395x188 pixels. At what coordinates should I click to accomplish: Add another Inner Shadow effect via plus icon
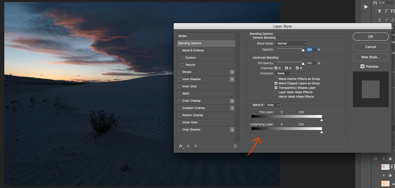coord(232,79)
